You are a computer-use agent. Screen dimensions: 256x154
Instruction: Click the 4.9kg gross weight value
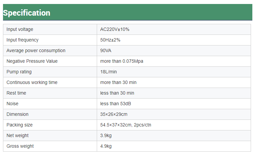pos(106,146)
